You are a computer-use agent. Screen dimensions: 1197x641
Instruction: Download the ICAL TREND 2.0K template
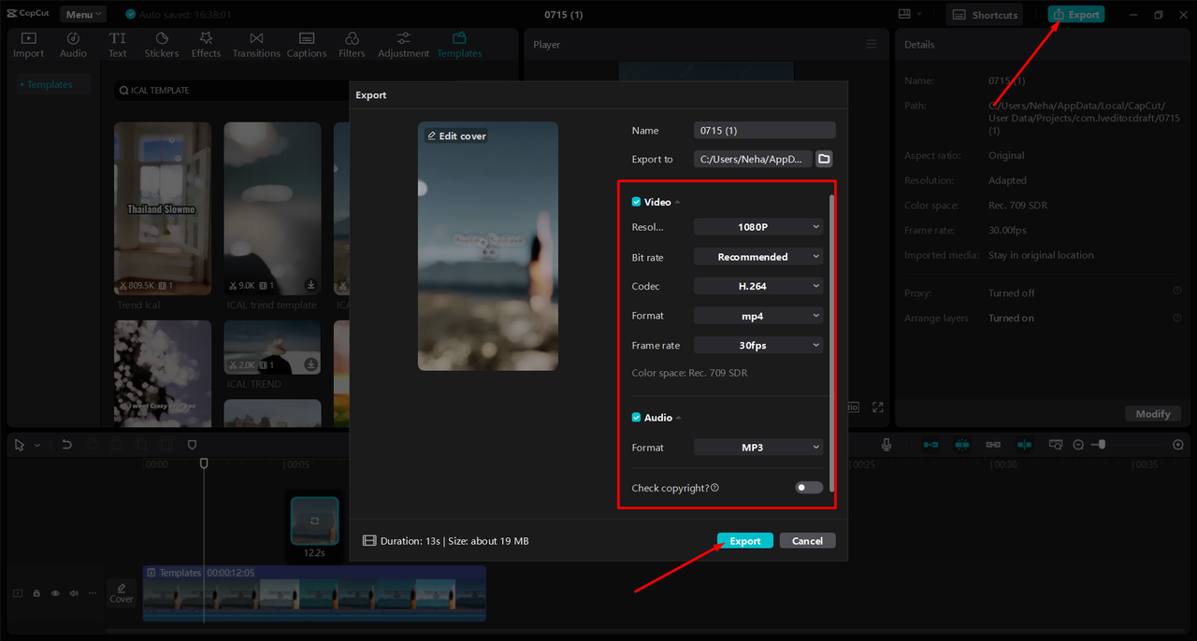(x=310, y=364)
